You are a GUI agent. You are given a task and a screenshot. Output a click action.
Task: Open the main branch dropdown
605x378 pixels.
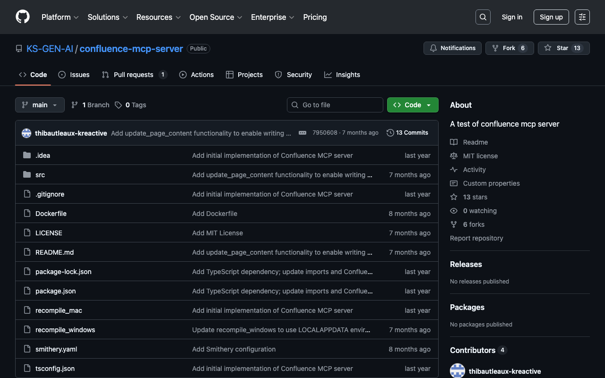[x=40, y=105]
